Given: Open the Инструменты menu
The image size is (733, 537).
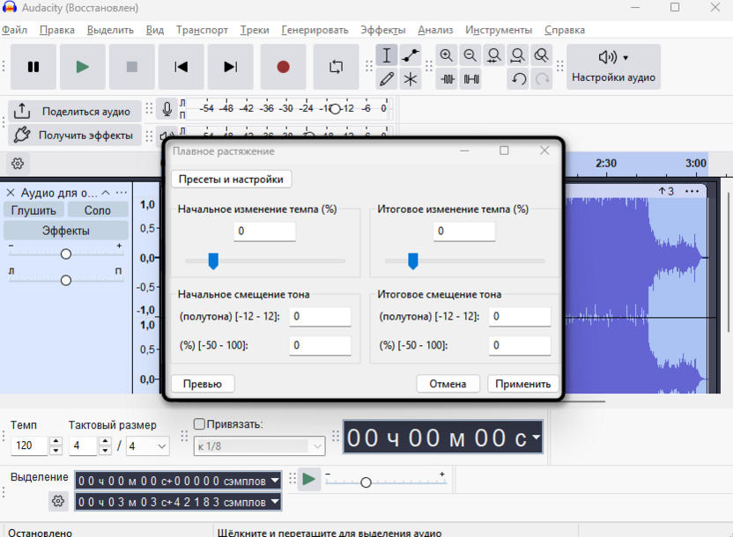Looking at the screenshot, I should 499,30.
